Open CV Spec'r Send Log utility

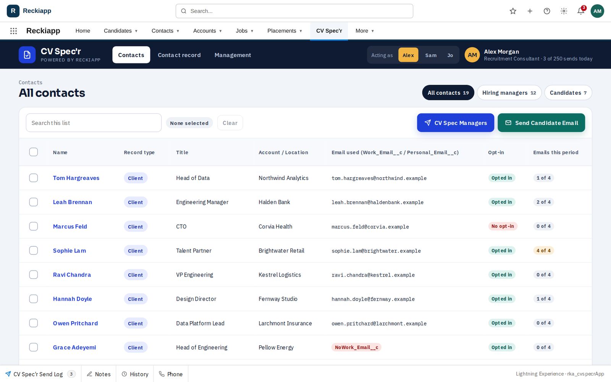click(40, 374)
